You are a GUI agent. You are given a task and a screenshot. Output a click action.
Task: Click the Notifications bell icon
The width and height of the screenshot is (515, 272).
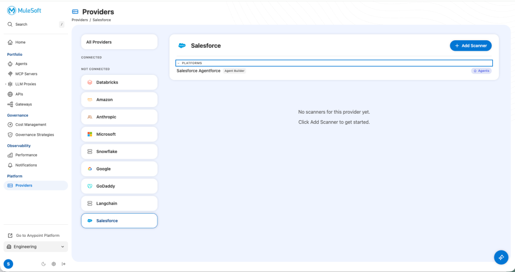coord(10,165)
